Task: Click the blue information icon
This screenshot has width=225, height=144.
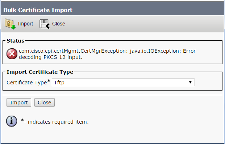Action: click(x=12, y=121)
